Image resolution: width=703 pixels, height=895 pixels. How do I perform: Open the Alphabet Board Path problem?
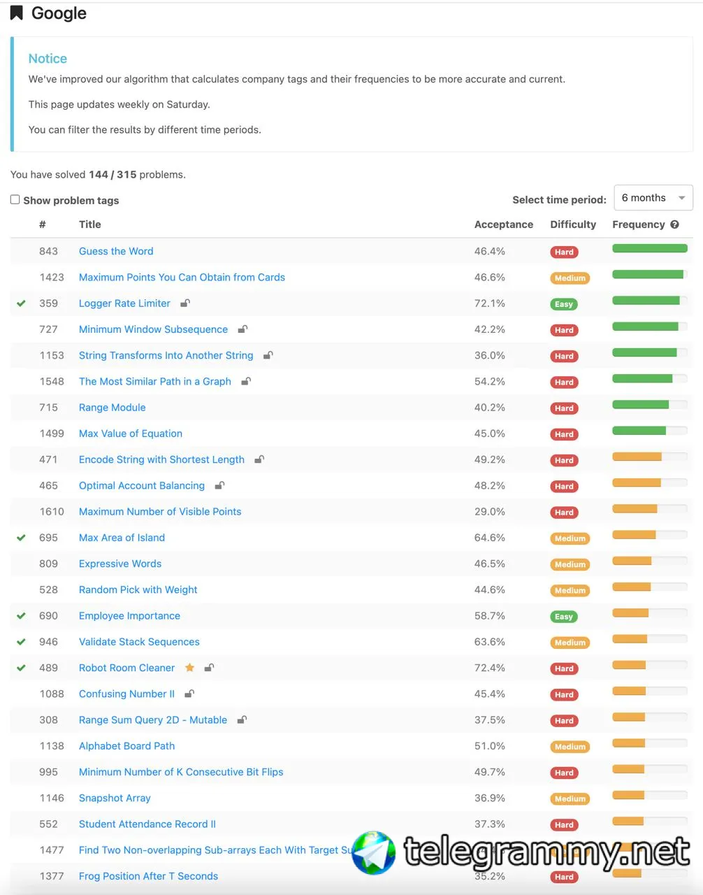[127, 746]
